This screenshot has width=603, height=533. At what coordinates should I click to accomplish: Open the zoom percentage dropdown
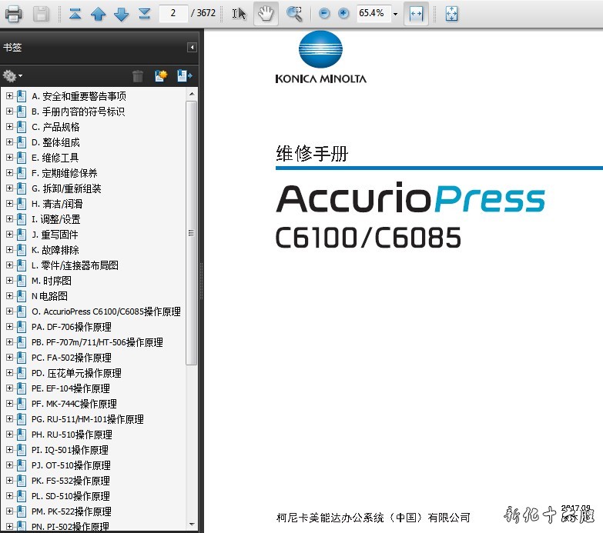click(395, 14)
